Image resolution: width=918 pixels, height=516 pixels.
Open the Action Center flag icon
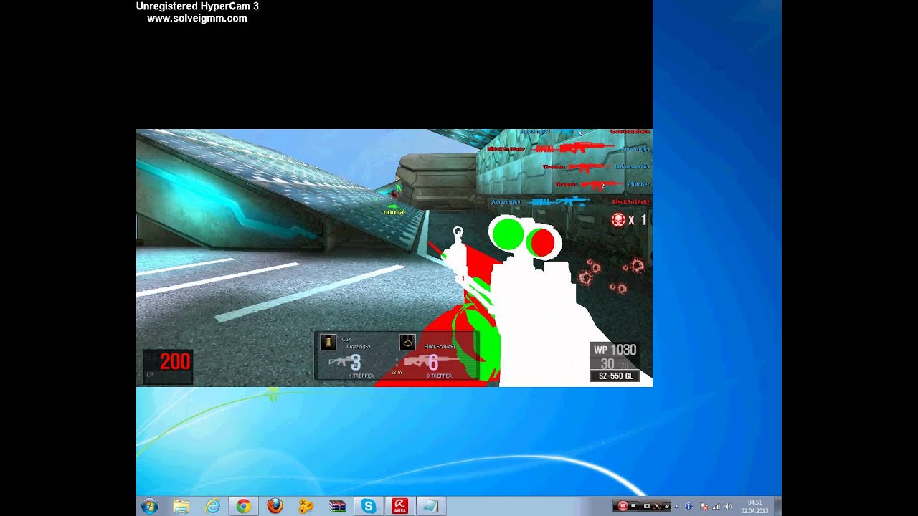[x=704, y=506]
